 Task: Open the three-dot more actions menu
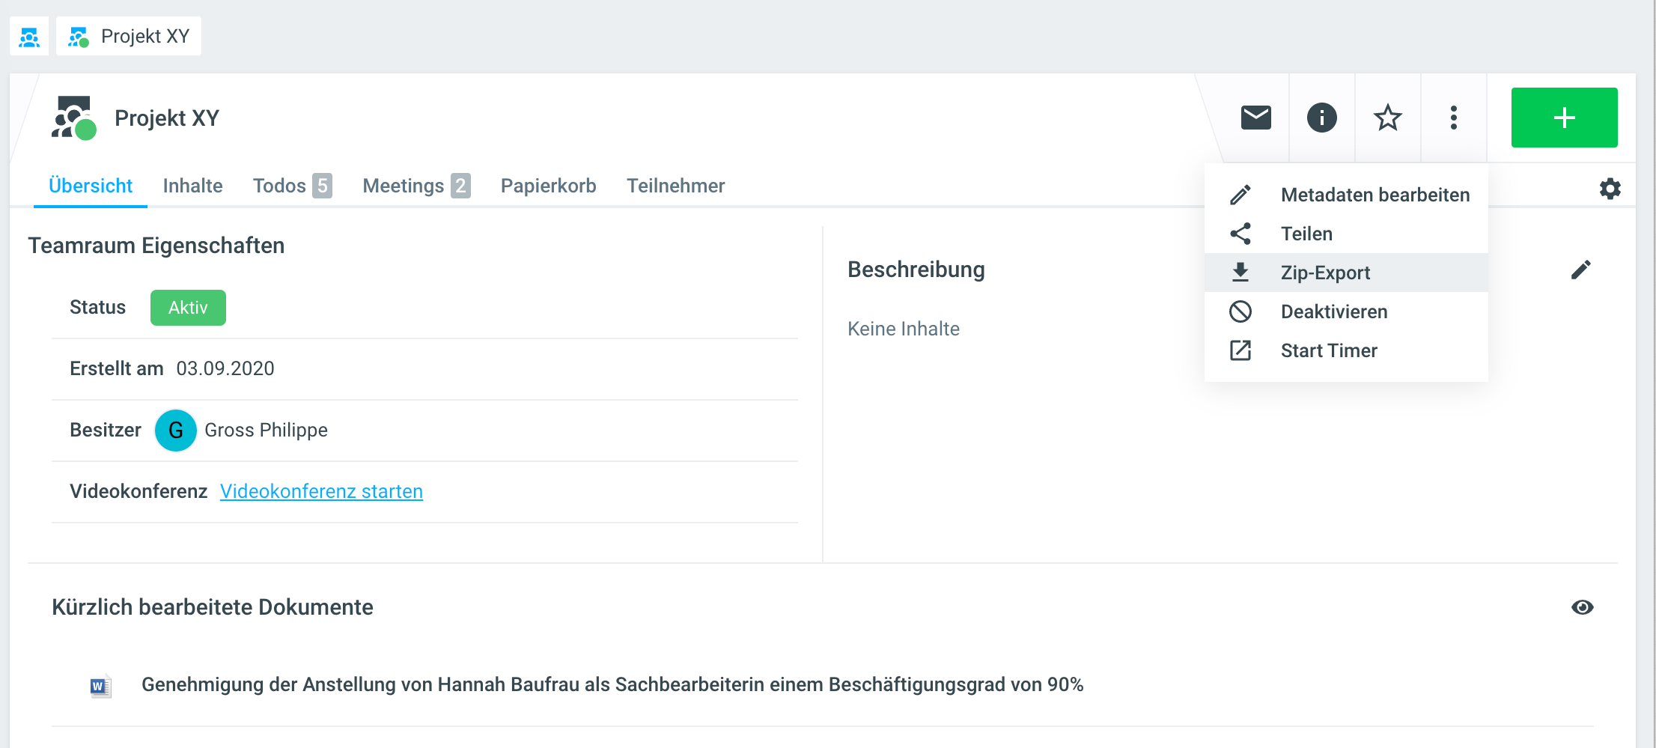[1453, 118]
